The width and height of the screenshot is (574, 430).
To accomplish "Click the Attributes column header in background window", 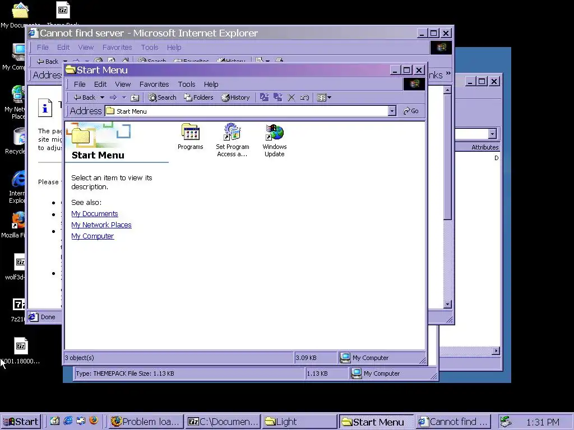I will tap(485, 147).
